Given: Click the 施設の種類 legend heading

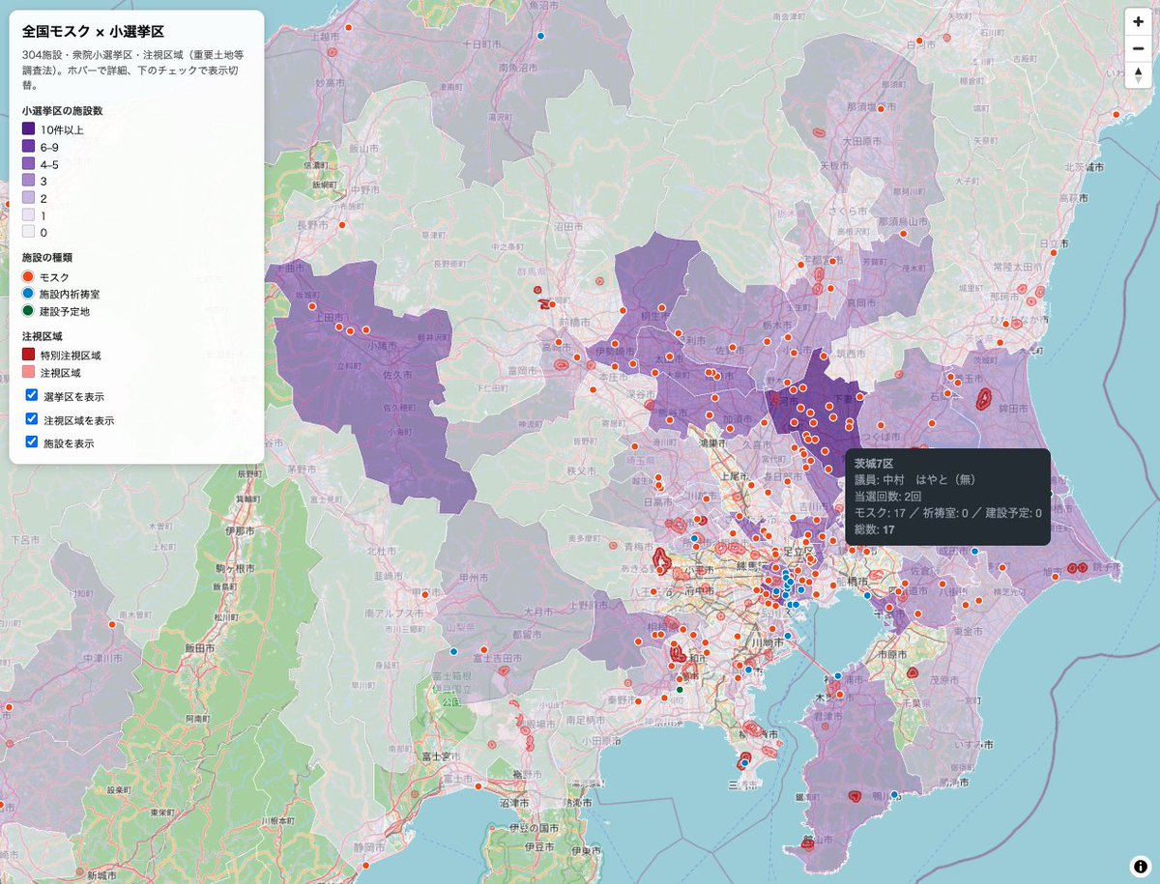Looking at the screenshot, I should [x=47, y=258].
